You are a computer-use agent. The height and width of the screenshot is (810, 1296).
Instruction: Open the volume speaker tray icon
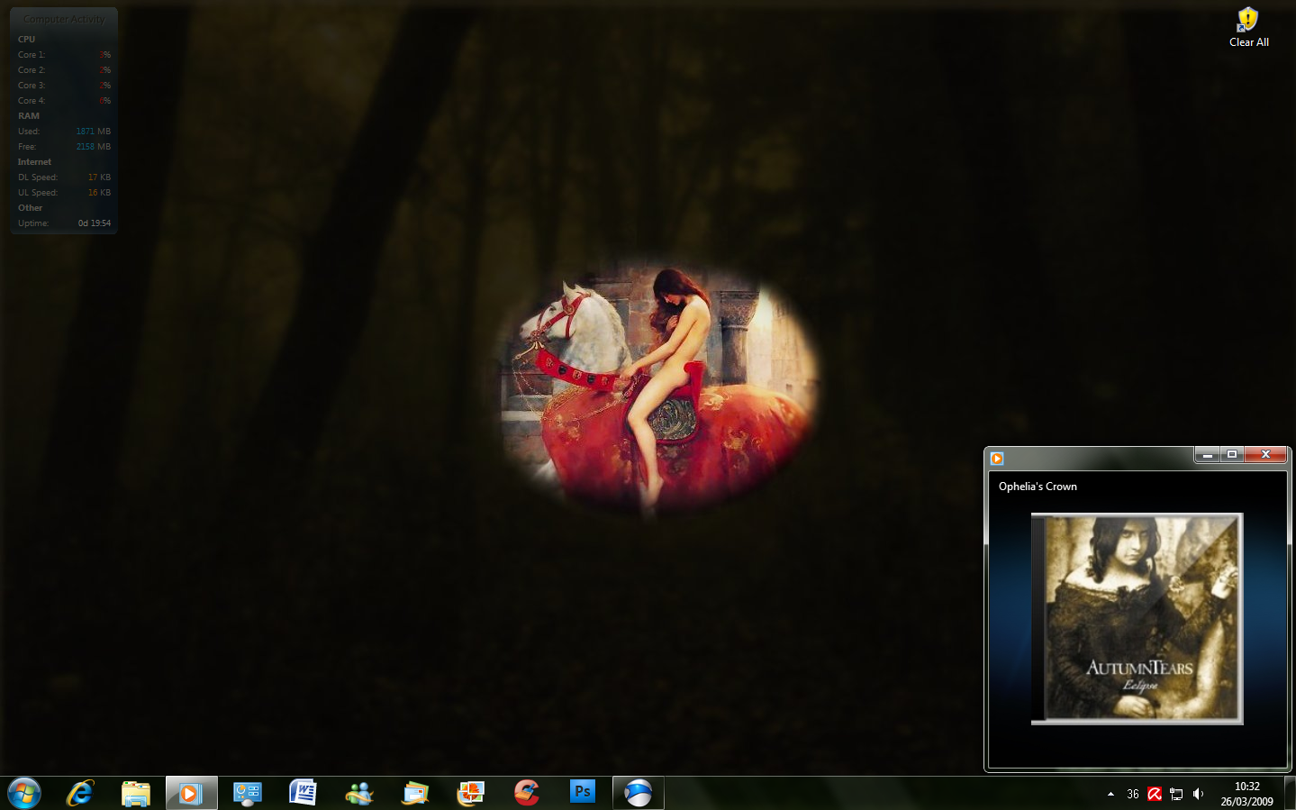(x=1198, y=794)
